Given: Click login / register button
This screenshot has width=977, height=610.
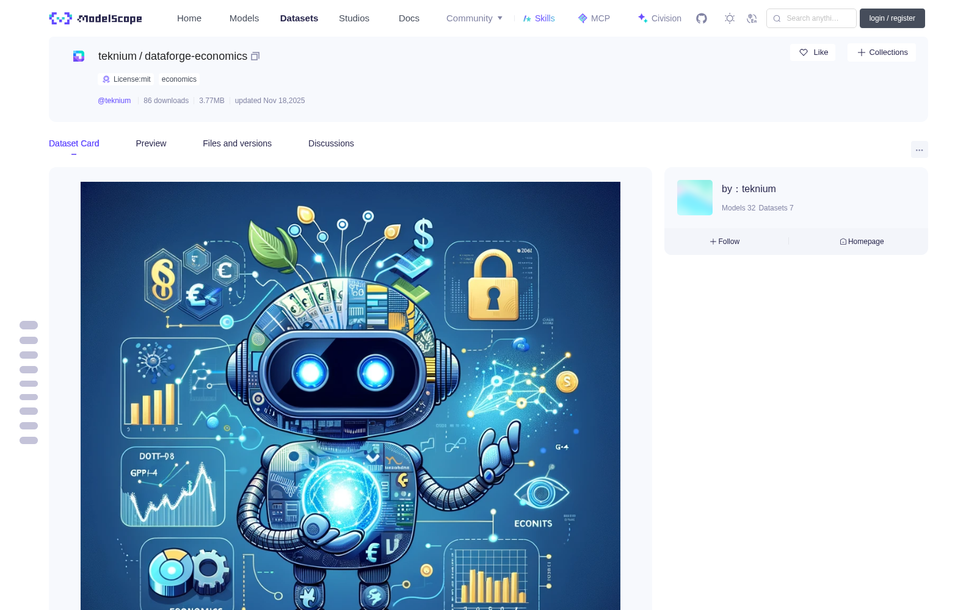Looking at the screenshot, I should [x=892, y=18].
